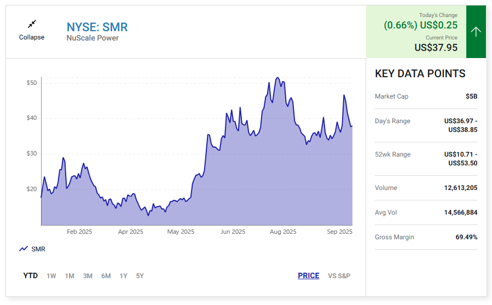
Task: Switch chart to 1Y range
Action: tap(123, 276)
